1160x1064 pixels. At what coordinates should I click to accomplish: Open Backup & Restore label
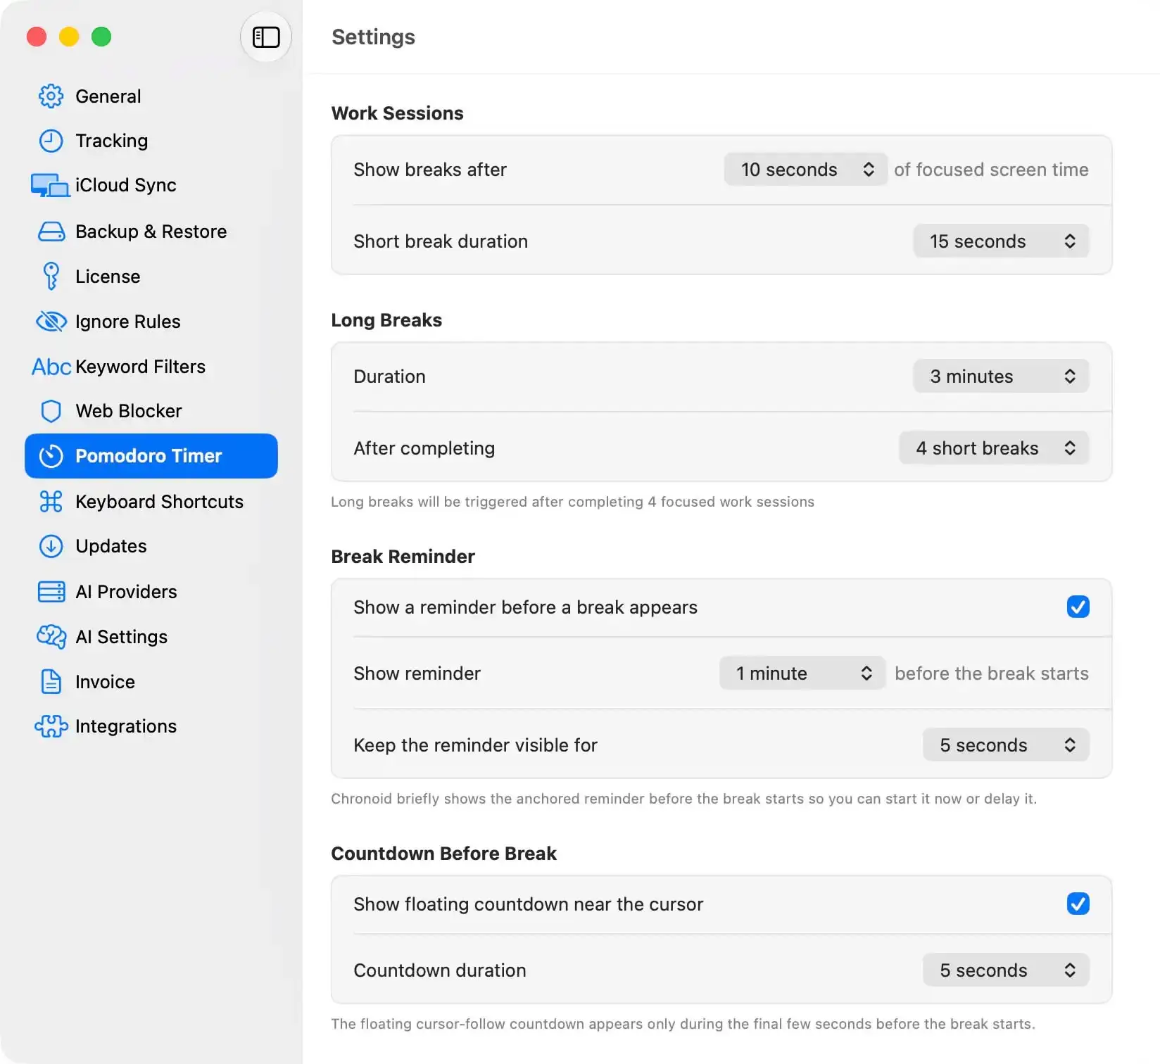click(x=151, y=232)
